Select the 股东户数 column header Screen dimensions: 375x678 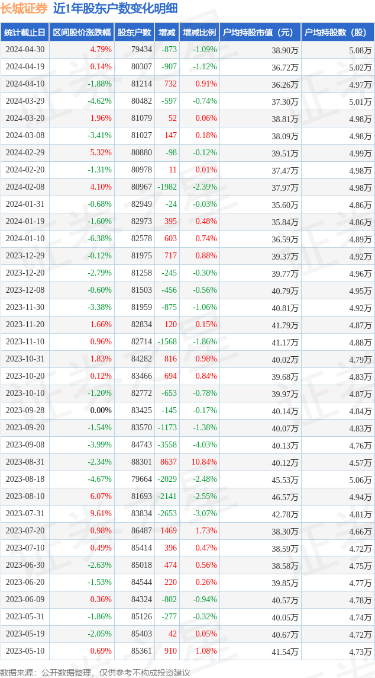[134, 33]
